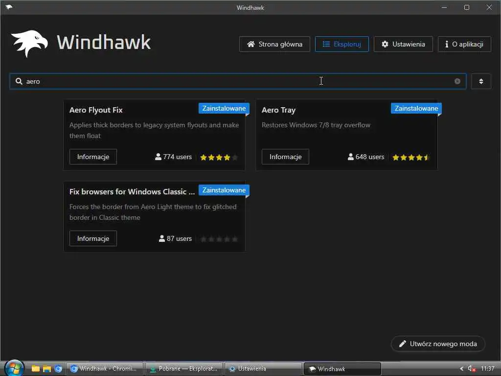The height and width of the screenshot is (376, 501).
Task: Click the Aero Tray mod title
Action: coord(278,110)
